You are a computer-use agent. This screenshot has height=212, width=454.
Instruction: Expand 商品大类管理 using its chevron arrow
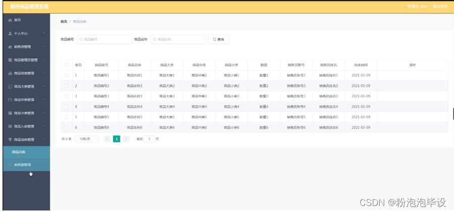pyautogui.click(x=44, y=86)
